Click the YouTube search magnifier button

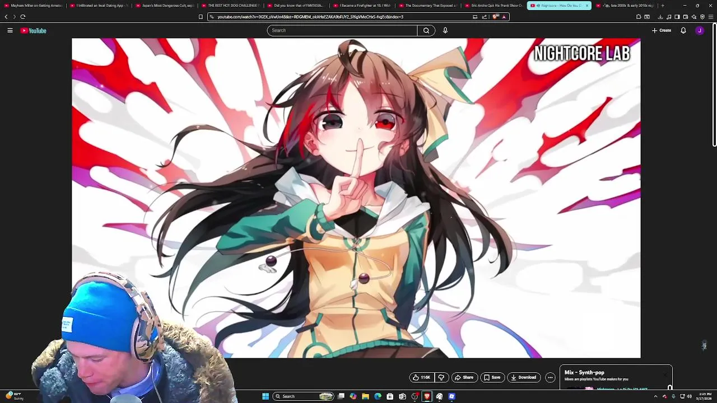426,30
